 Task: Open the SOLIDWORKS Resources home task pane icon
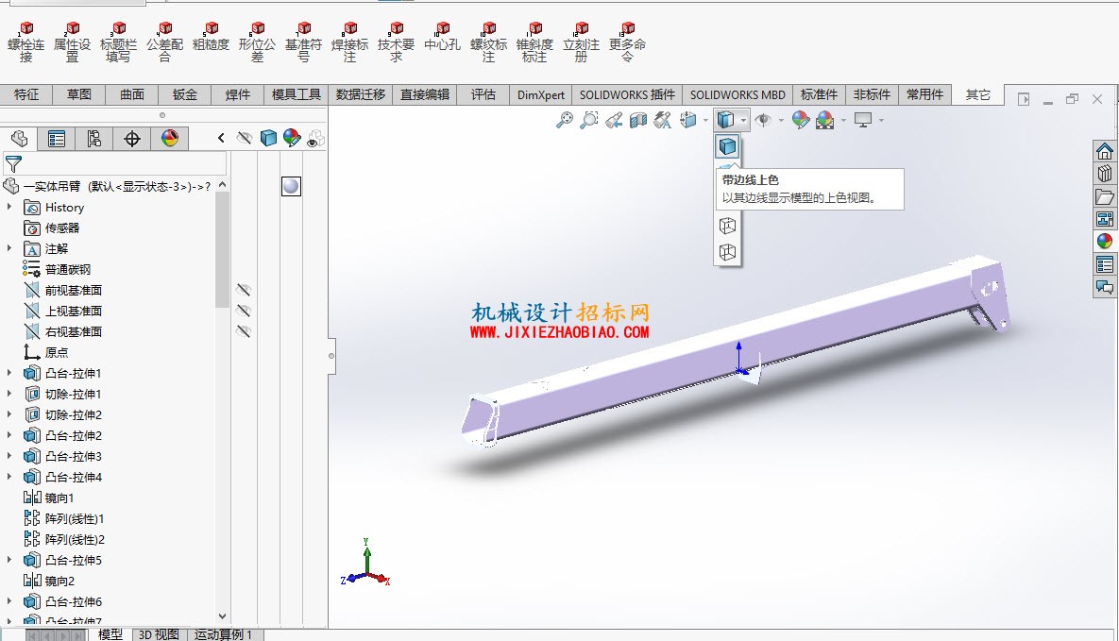tap(1105, 151)
